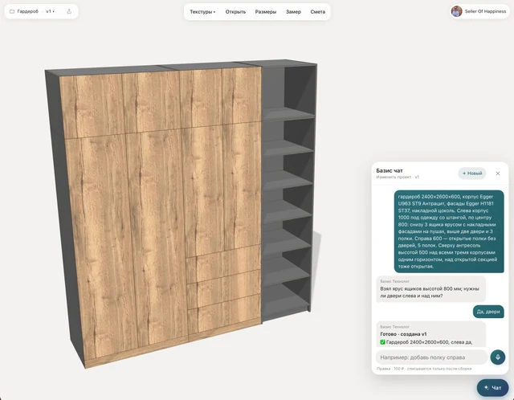The width and height of the screenshot is (514, 400).
Task: Select the Размеры menu item
Action: pos(266,12)
